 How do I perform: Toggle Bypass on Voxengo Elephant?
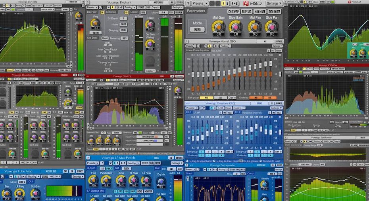point(179,2)
